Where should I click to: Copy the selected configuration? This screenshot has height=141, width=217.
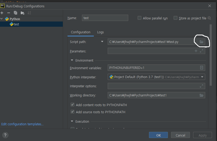coord(15,13)
